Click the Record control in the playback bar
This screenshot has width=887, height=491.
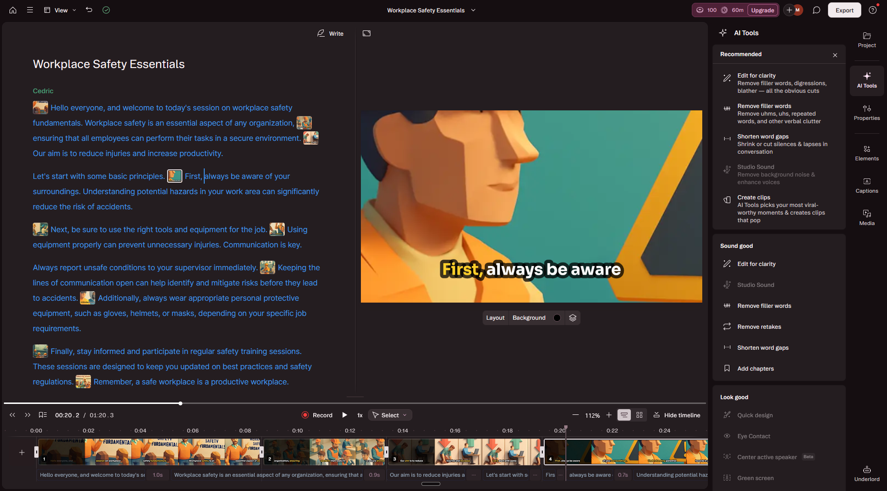(x=317, y=414)
